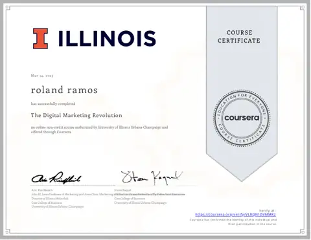Click the left instructor signature
Viewport: 311px width, 240px height.
coord(56,179)
